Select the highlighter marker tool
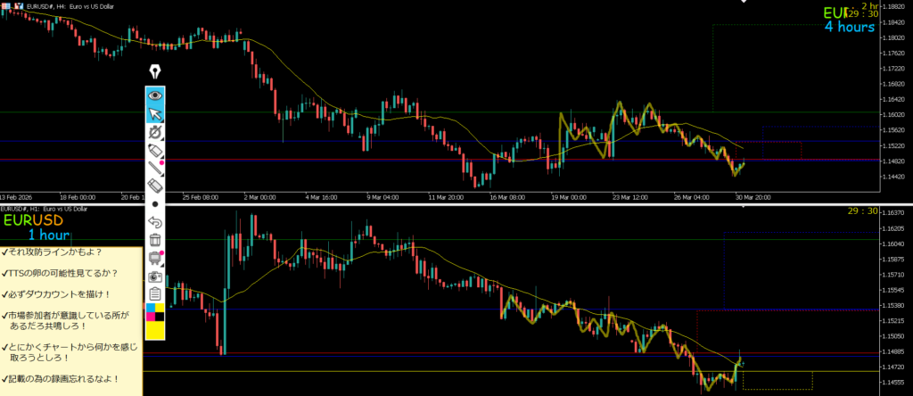The width and height of the screenshot is (913, 396). coord(155,150)
